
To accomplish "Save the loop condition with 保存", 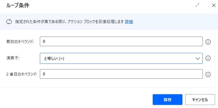I will point(168,100).
